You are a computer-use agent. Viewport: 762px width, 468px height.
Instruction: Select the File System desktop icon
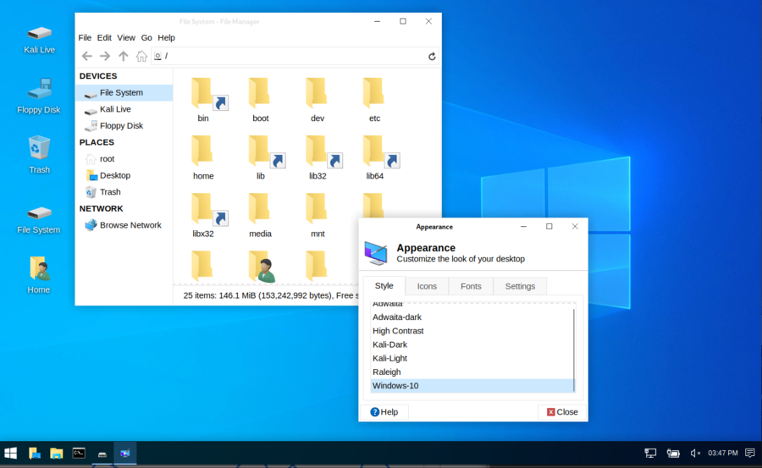click(x=39, y=220)
